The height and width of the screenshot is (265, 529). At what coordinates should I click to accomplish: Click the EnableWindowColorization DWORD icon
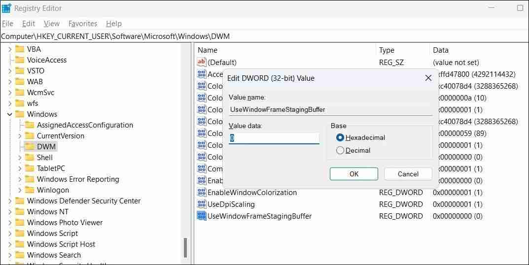click(201, 192)
